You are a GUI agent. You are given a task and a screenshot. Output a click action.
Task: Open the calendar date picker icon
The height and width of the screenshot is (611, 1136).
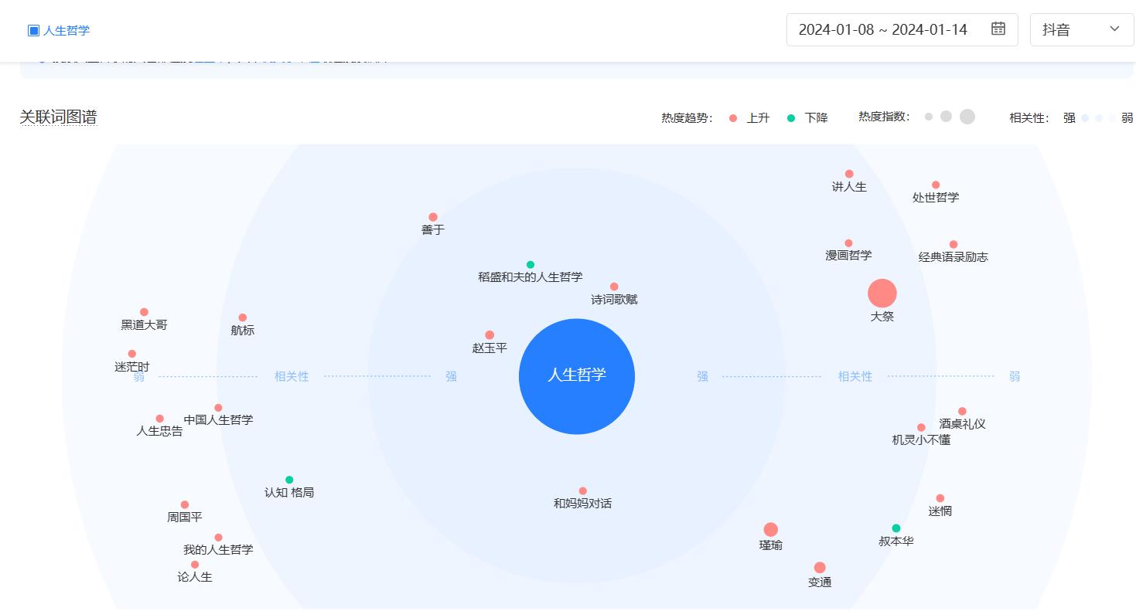(998, 29)
